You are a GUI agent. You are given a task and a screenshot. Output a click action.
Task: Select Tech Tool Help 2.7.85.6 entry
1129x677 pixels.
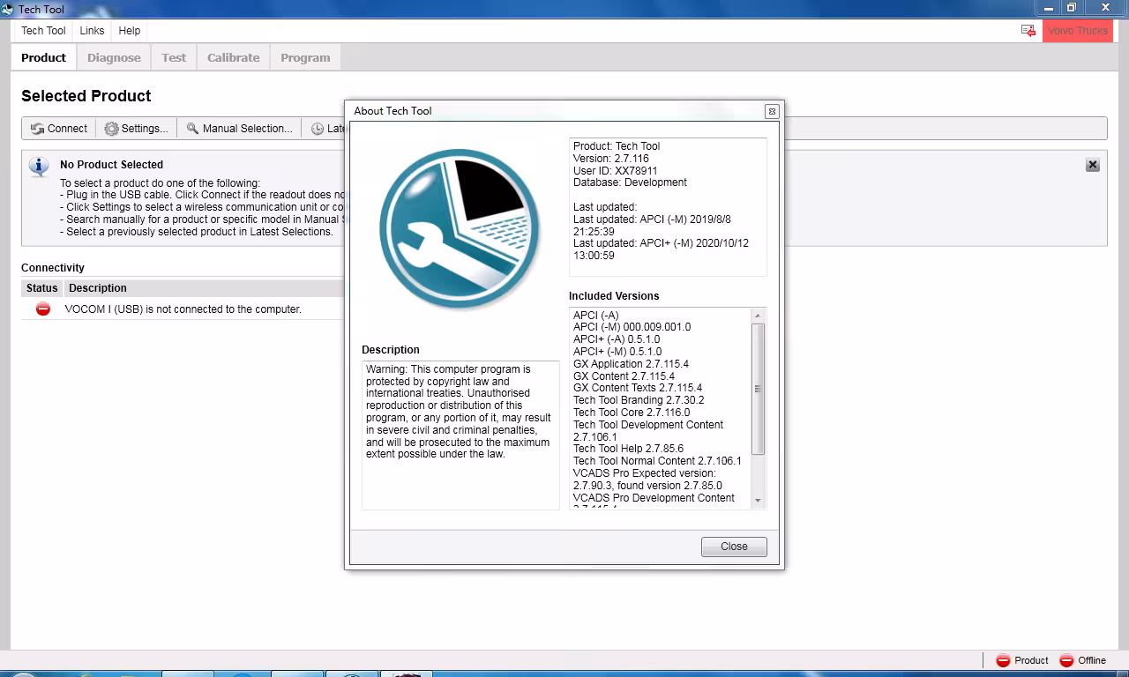coord(628,449)
